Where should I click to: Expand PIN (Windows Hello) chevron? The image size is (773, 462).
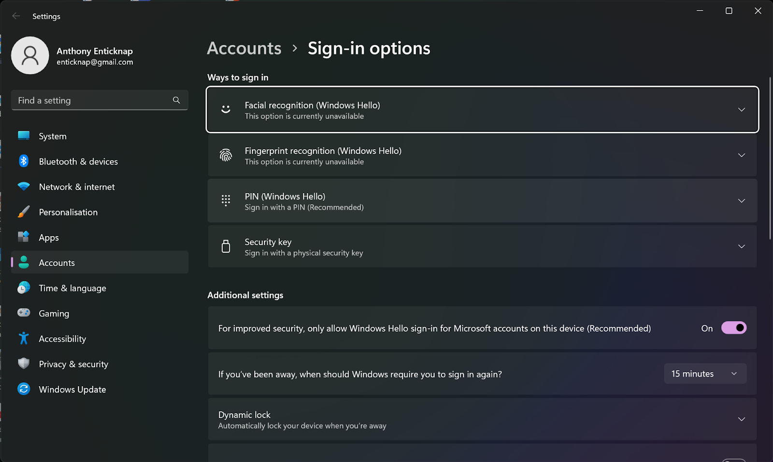click(x=742, y=200)
